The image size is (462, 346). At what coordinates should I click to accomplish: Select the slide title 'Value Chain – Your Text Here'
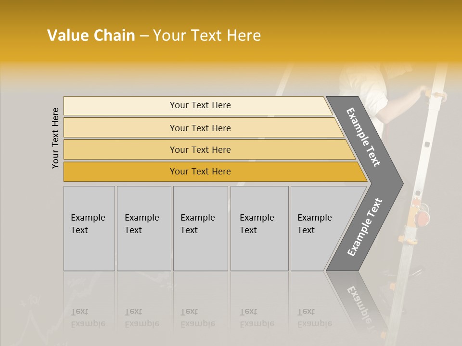point(154,35)
